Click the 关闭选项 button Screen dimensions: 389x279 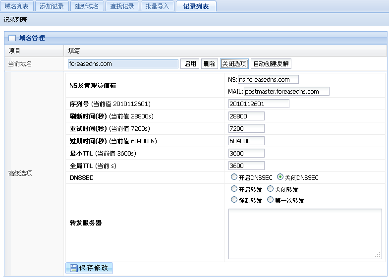coord(234,64)
